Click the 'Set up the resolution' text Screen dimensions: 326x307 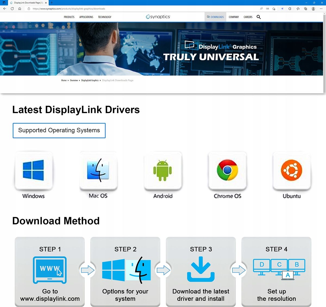pyautogui.click(x=277, y=295)
